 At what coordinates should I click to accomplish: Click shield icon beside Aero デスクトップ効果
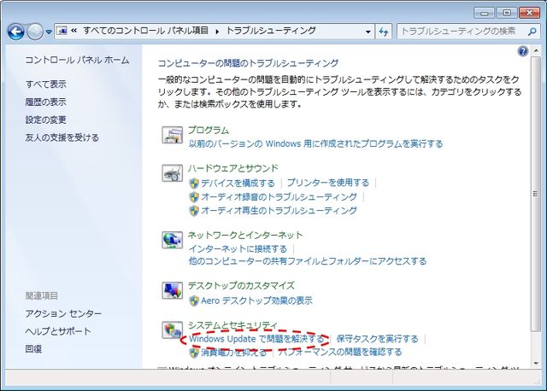click(194, 301)
